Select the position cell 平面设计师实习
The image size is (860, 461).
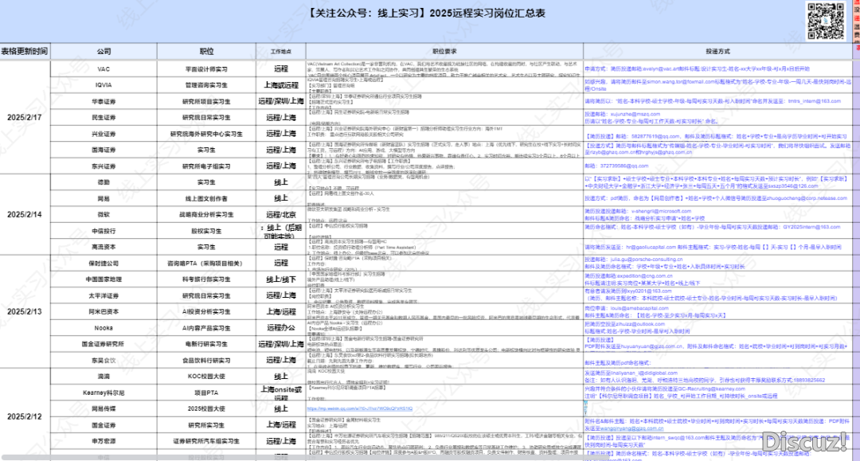pos(206,69)
